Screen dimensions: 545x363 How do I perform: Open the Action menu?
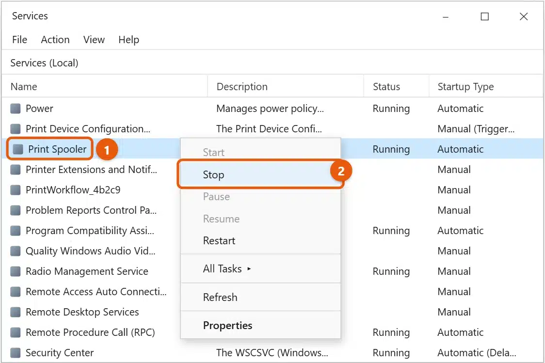[55, 40]
